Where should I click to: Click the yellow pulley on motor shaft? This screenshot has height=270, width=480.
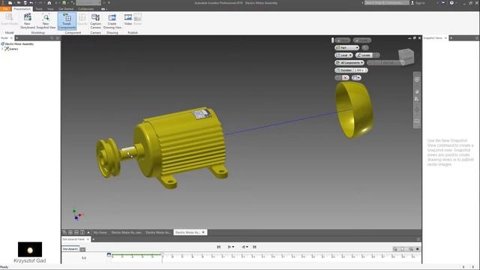(x=108, y=157)
